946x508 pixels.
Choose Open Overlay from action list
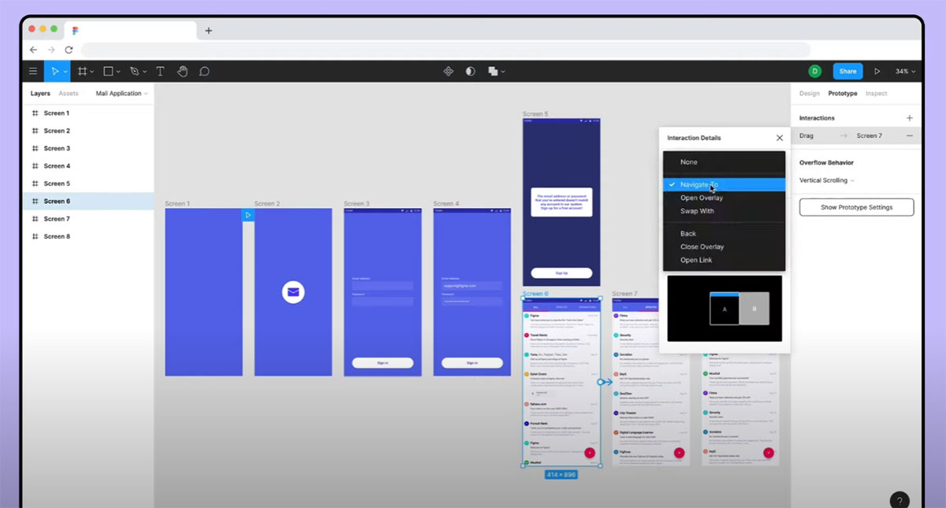[702, 198]
